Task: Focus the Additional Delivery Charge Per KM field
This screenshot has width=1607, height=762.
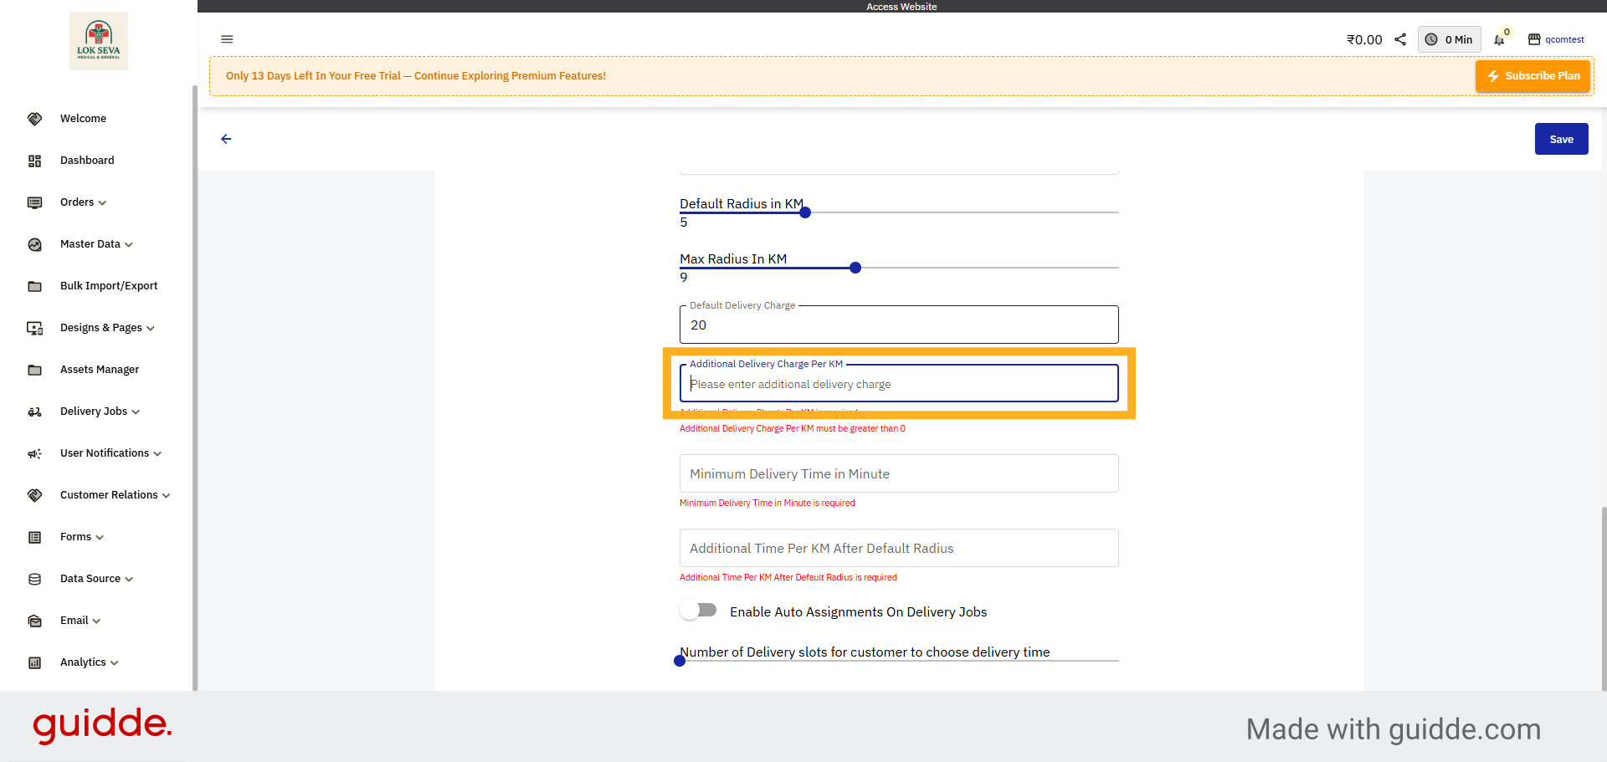Action: coord(899,384)
